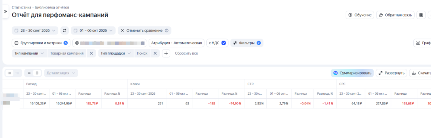Remove the Поиск filter value
The height and width of the screenshot is (138, 431).
pos(155,53)
